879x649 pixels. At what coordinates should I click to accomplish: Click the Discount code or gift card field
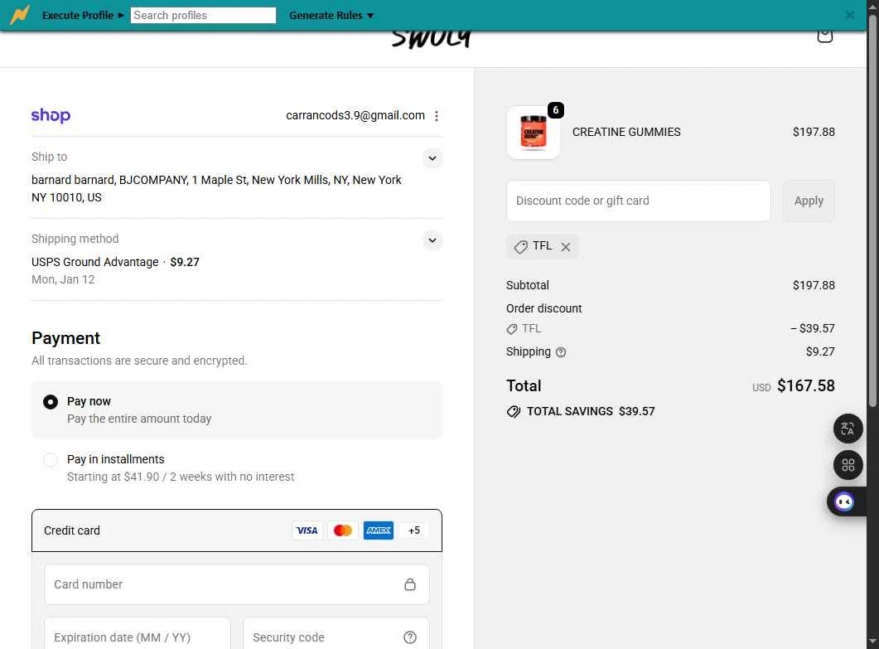(638, 201)
